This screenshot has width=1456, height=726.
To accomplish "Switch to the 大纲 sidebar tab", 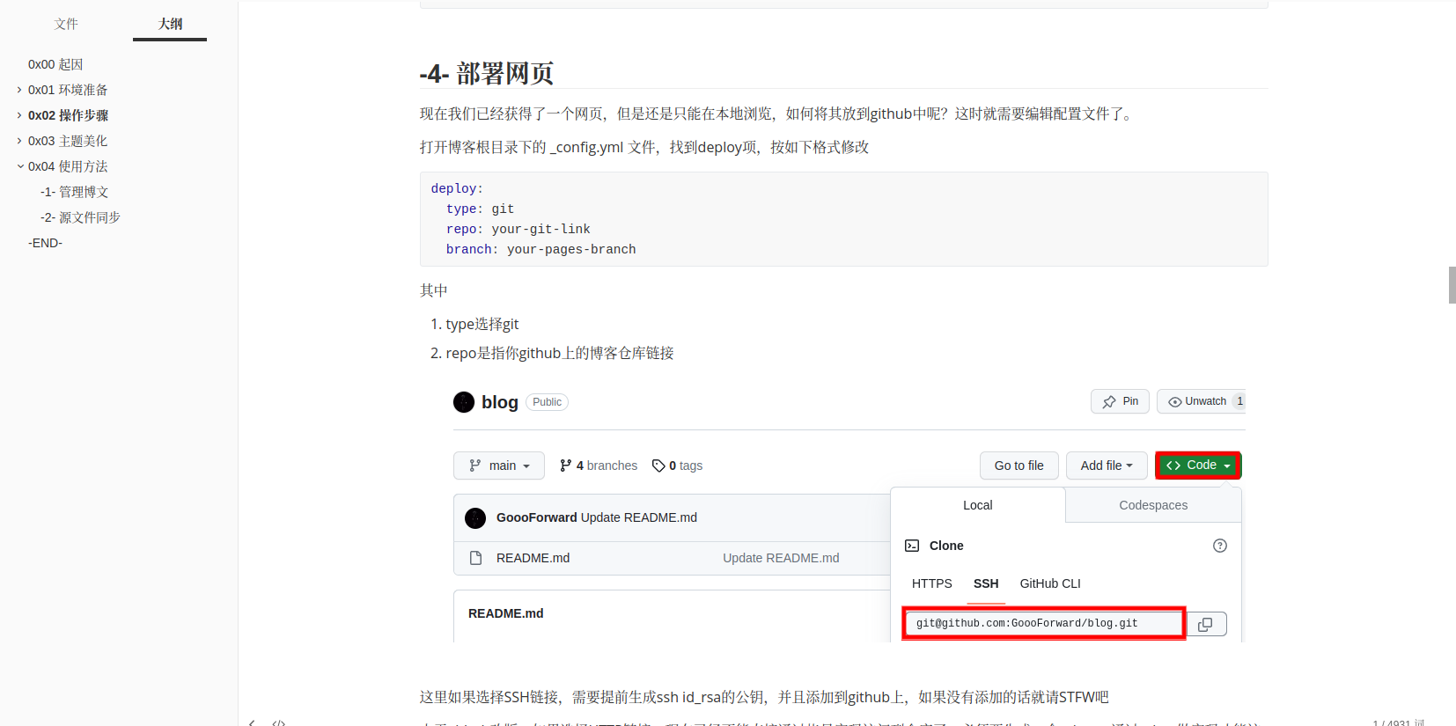I will tap(170, 24).
